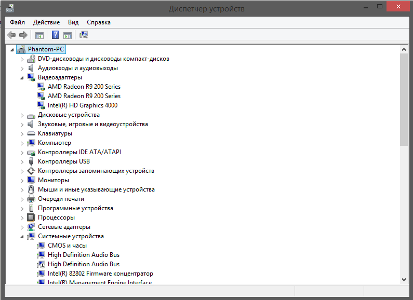Click the scrollbar down arrow
The image size is (413, 300).
click(404, 280)
